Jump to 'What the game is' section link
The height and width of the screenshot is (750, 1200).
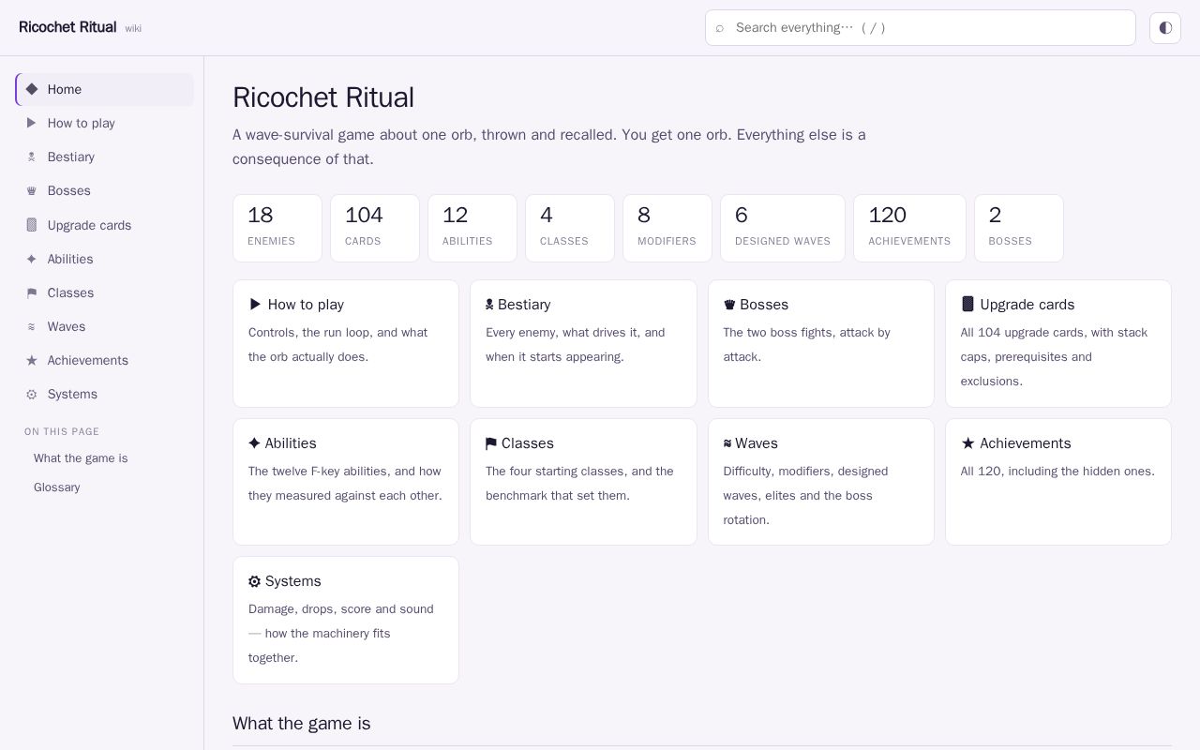click(x=81, y=458)
